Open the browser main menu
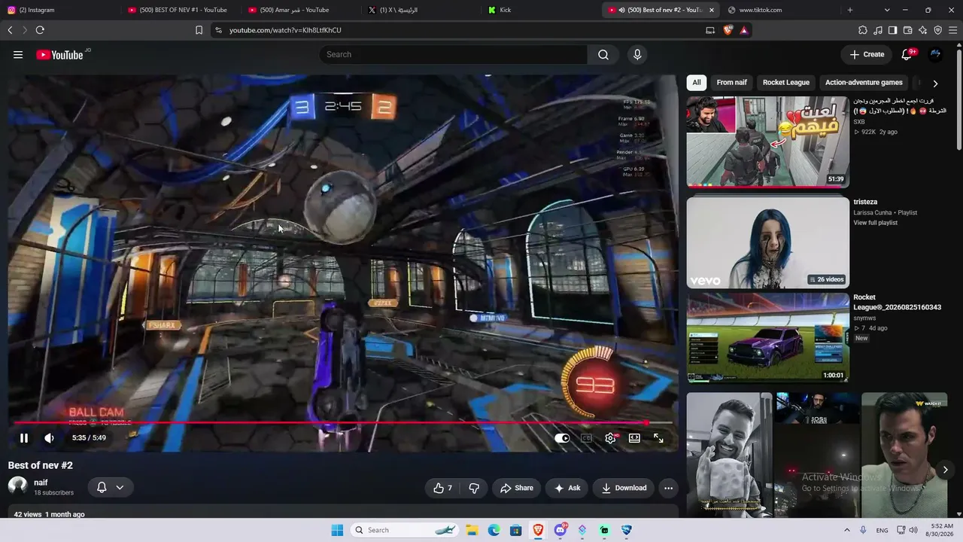This screenshot has height=542, width=963. click(953, 30)
